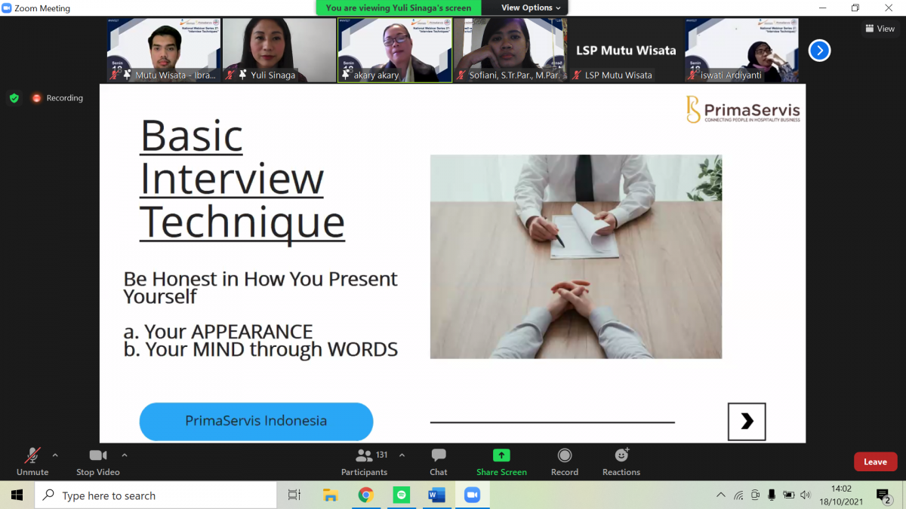Expand the Participants options caret
This screenshot has width=906, height=509.
[402, 455]
